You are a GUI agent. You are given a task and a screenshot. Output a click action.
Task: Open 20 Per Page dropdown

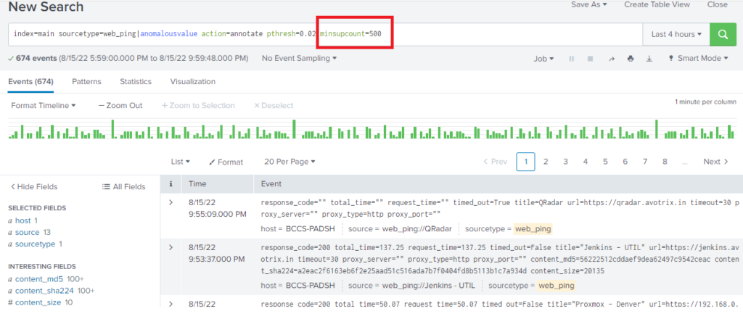pos(290,162)
